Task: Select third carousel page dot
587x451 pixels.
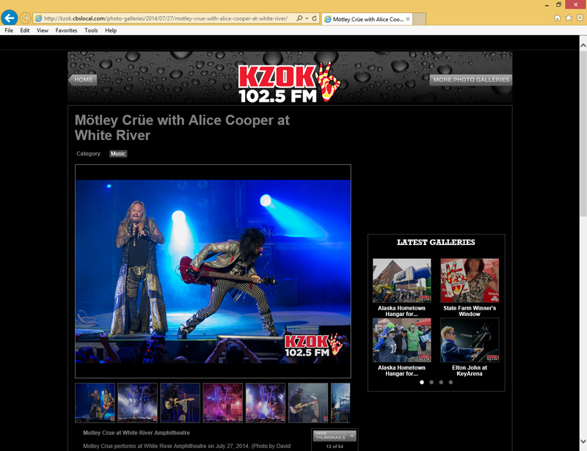Action: pos(441,382)
